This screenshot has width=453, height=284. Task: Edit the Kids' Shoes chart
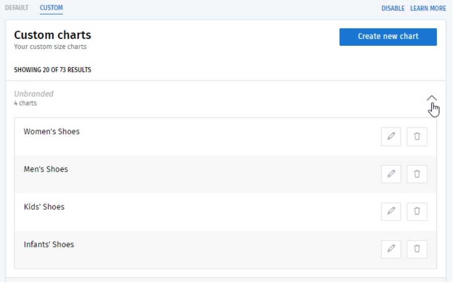(x=391, y=211)
